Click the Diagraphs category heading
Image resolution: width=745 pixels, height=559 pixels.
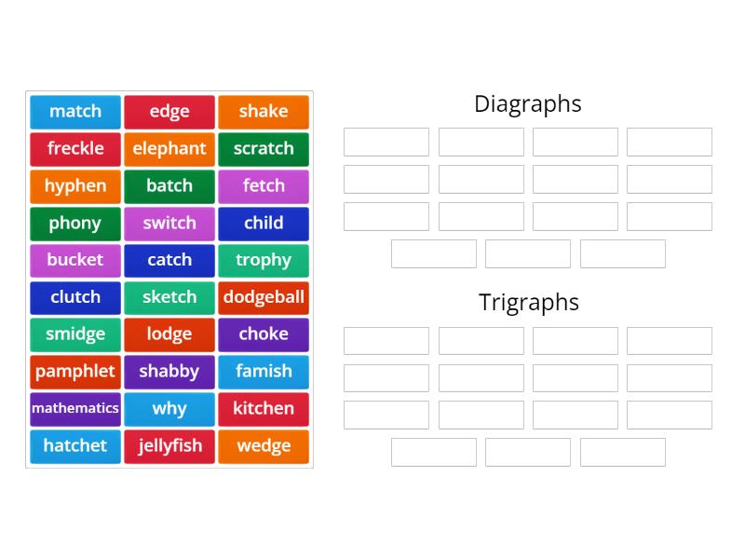pyautogui.click(x=528, y=104)
